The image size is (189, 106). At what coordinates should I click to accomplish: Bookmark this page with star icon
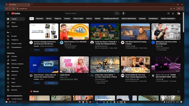click(174, 9)
